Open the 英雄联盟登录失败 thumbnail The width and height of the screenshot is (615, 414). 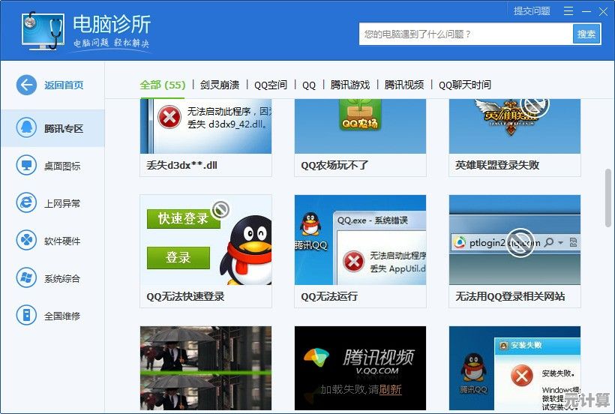[514, 126]
